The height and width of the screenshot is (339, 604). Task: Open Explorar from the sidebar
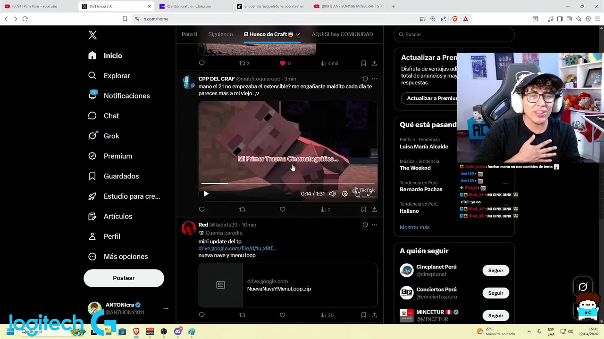109,76
